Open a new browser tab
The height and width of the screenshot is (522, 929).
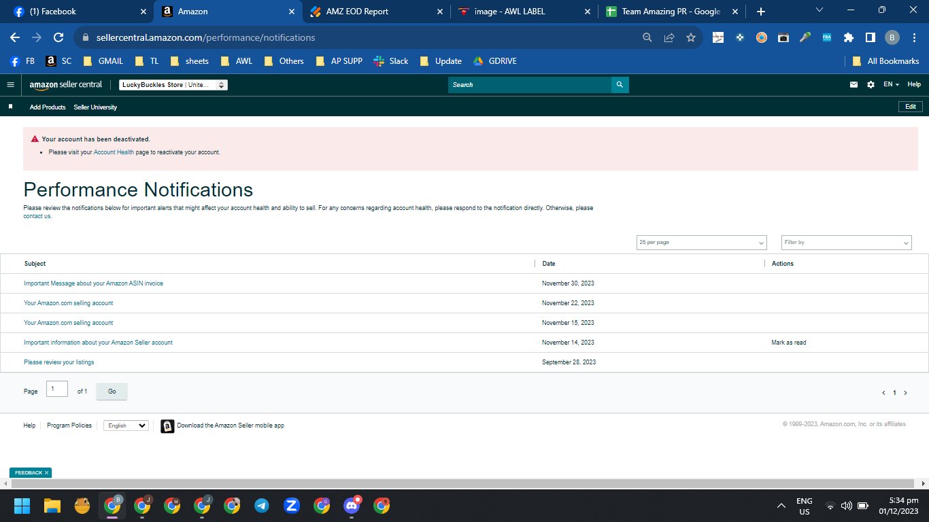click(x=761, y=12)
